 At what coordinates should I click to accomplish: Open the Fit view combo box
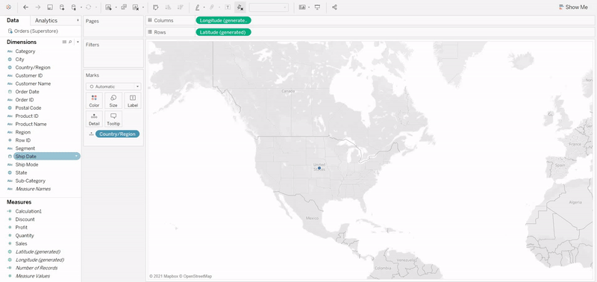[269, 7]
